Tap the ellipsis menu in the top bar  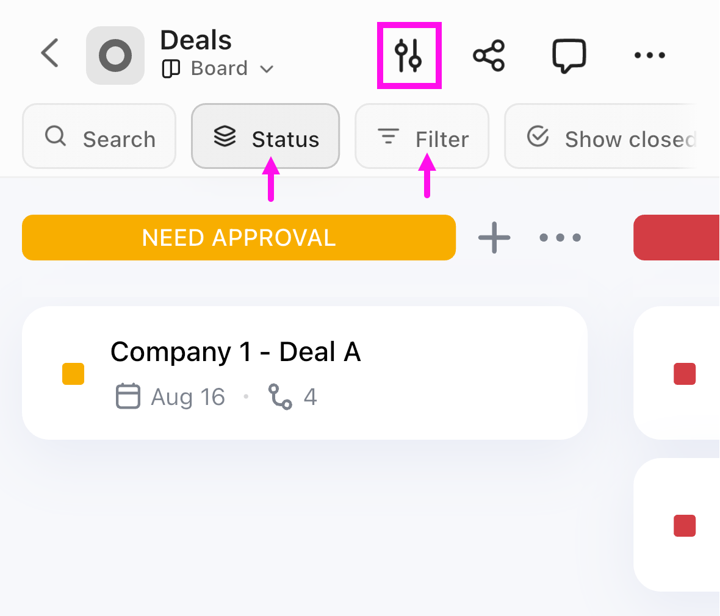[x=649, y=54]
